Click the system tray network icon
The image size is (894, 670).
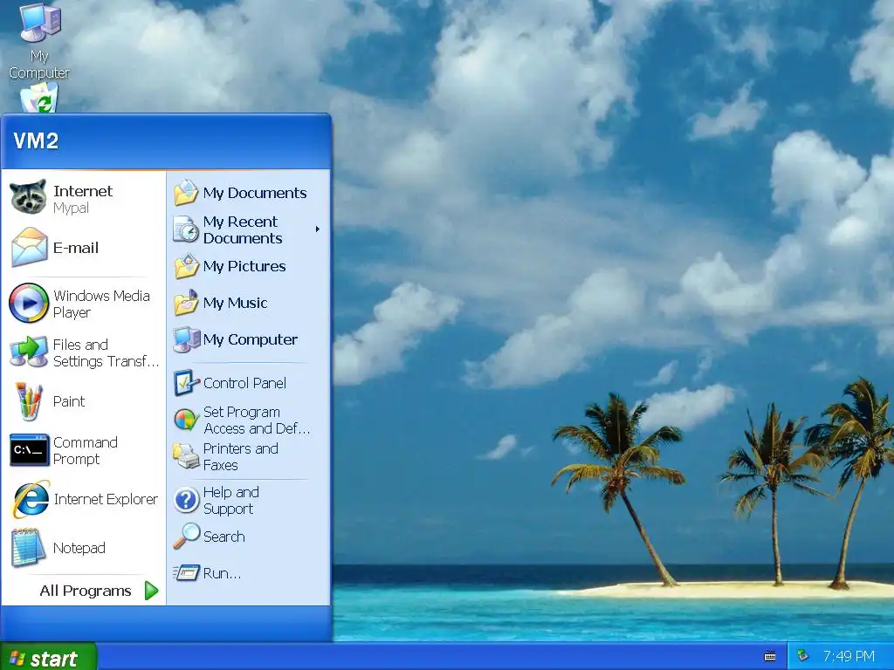[803, 656]
